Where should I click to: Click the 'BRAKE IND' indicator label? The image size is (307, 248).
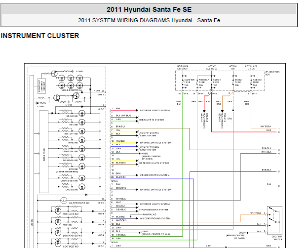tap(72, 116)
